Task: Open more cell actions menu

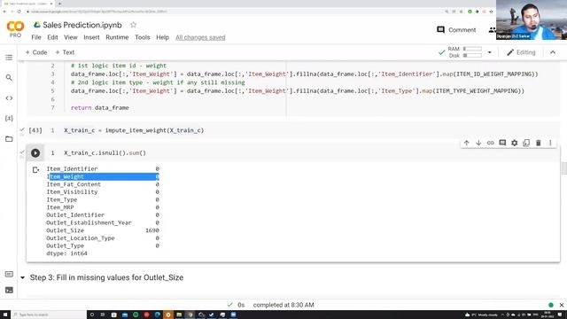Action: pos(550,143)
